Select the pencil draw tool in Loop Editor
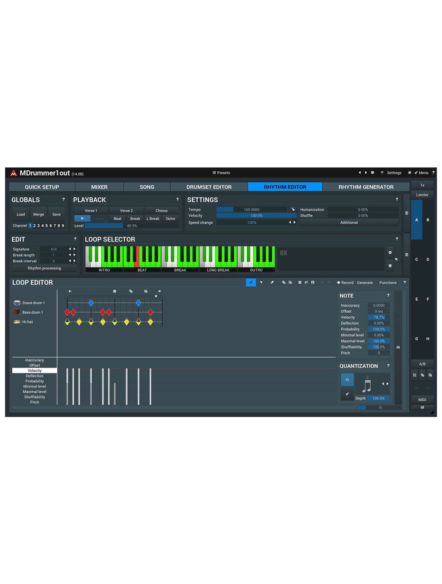 pyautogui.click(x=251, y=282)
